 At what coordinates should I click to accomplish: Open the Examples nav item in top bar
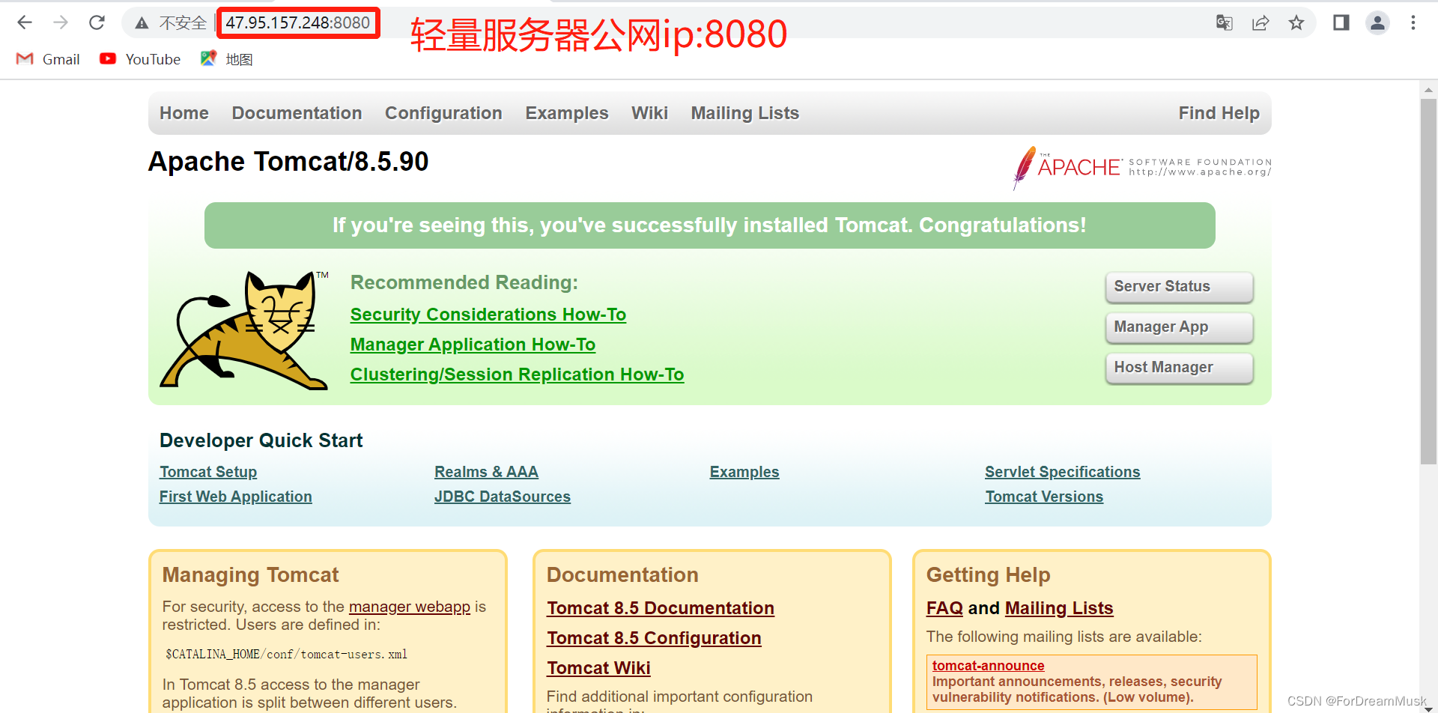click(x=567, y=113)
